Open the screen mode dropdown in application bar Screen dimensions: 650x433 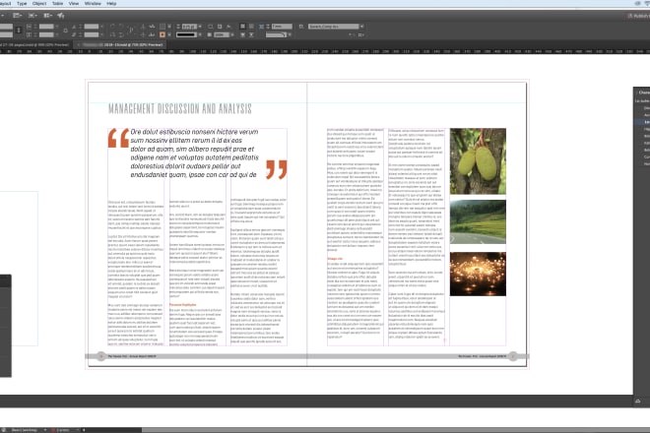point(32,16)
